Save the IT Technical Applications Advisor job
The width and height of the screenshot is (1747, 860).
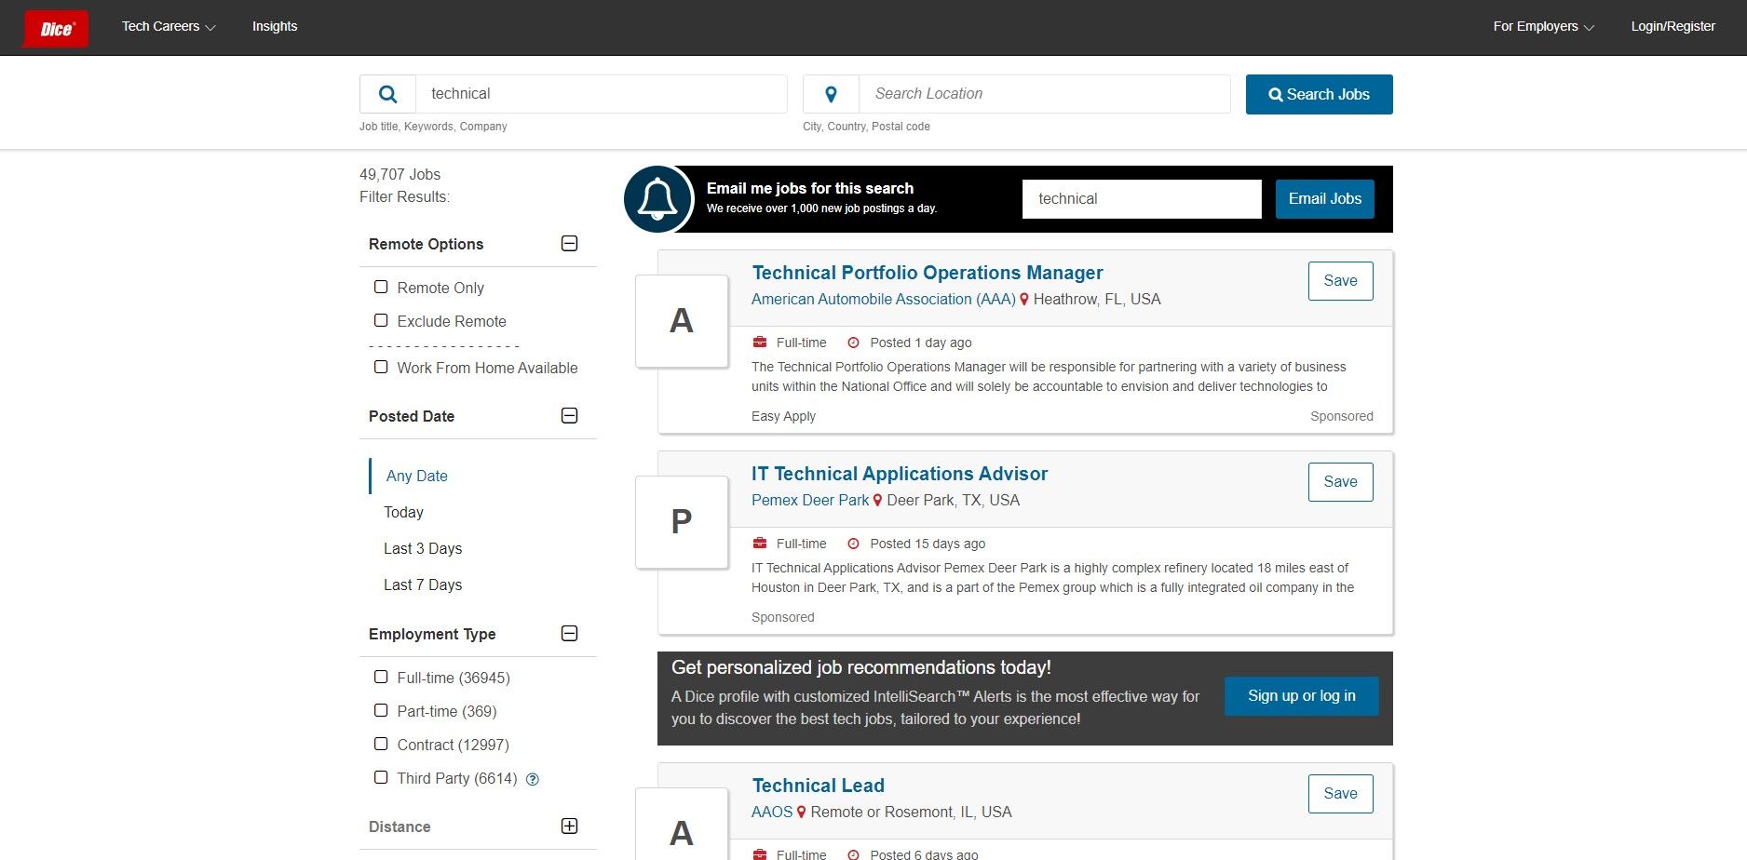[1341, 482]
